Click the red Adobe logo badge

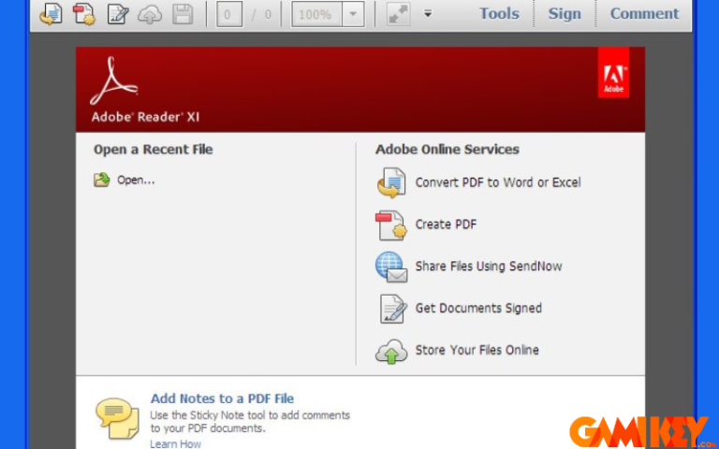click(613, 72)
